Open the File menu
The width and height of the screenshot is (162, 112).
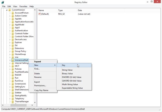(4, 6)
